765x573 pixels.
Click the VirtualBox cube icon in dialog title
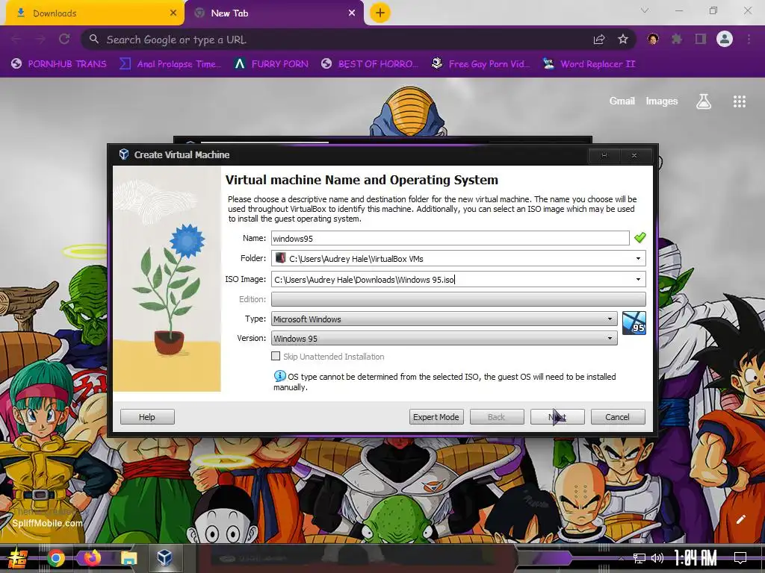(x=124, y=154)
